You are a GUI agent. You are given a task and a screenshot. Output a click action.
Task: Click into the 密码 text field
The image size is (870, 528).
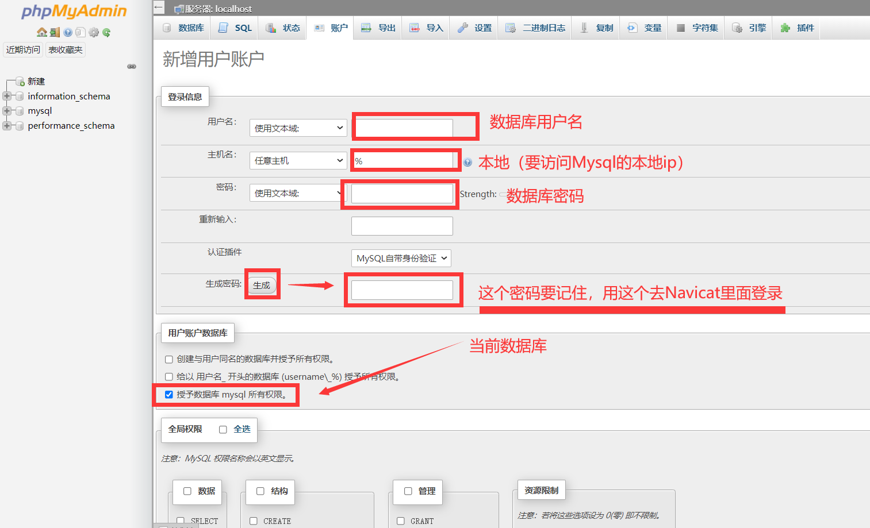(x=402, y=194)
